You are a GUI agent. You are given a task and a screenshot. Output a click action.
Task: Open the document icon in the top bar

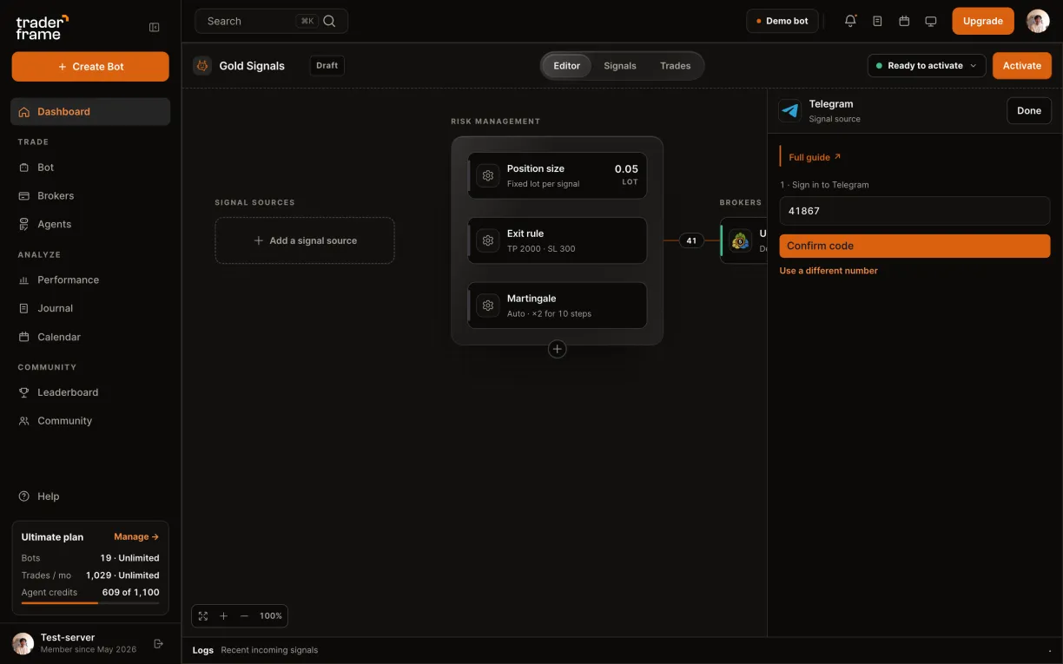pyautogui.click(x=877, y=21)
